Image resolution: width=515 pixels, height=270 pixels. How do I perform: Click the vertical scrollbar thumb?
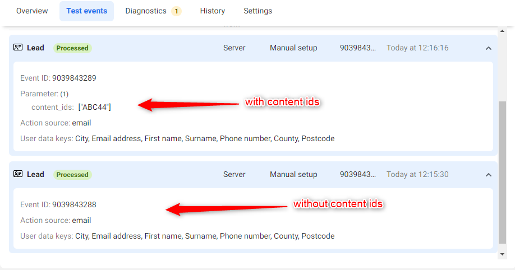coord(502,173)
